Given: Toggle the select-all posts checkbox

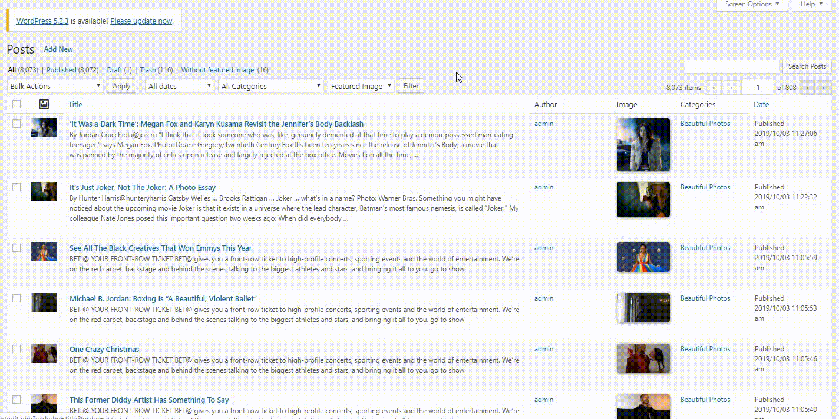Looking at the screenshot, I should [16, 104].
